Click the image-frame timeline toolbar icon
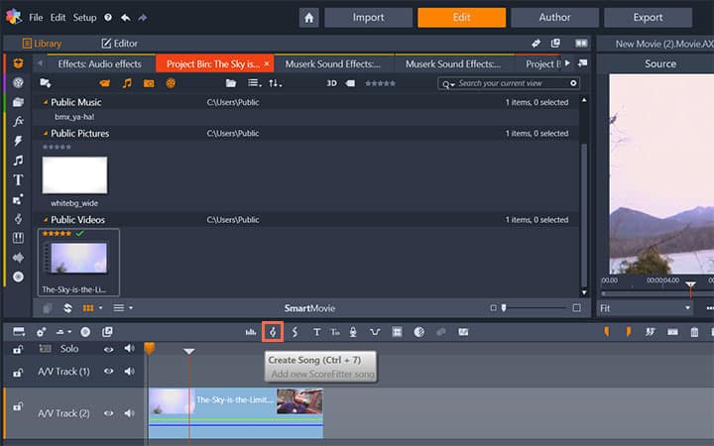The image size is (714, 446). pyautogui.click(x=463, y=332)
